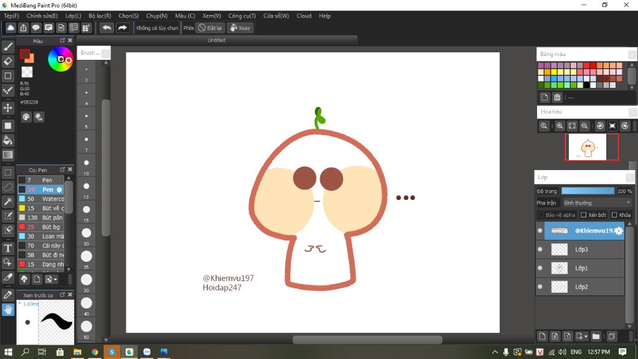This screenshot has height=359, width=638.
Task: Click the Undo arrow in the toolbar
Action: (107, 28)
